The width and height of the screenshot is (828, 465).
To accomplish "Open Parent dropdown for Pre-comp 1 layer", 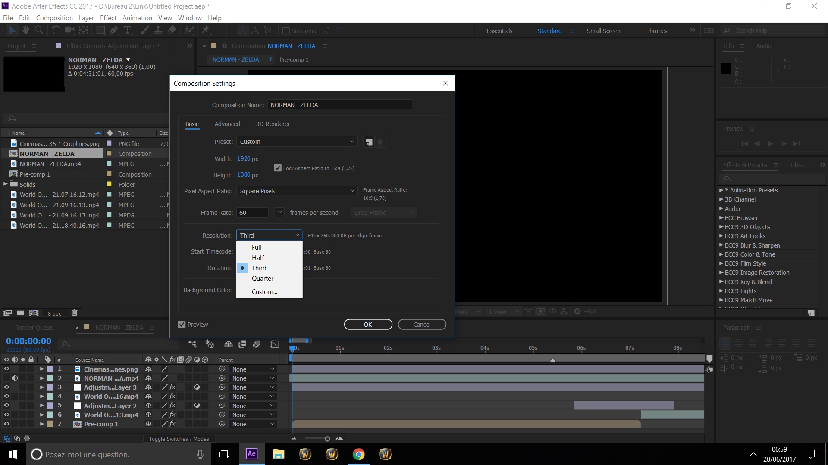I will click(x=253, y=424).
